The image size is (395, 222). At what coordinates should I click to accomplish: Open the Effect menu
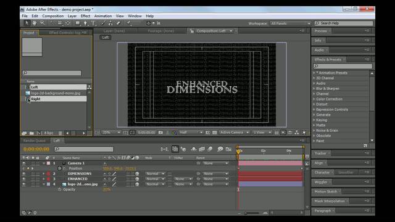85,16
